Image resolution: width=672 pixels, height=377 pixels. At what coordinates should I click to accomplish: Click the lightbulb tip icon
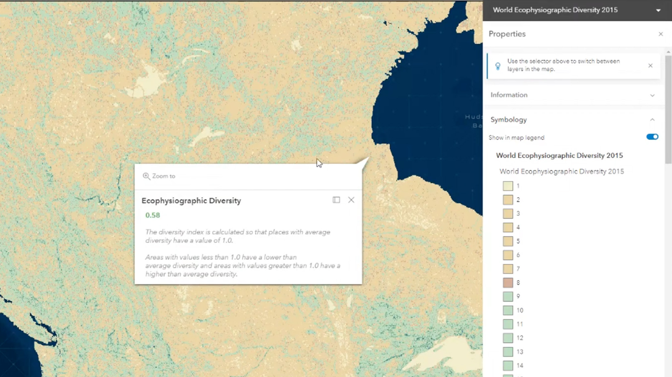(x=498, y=66)
